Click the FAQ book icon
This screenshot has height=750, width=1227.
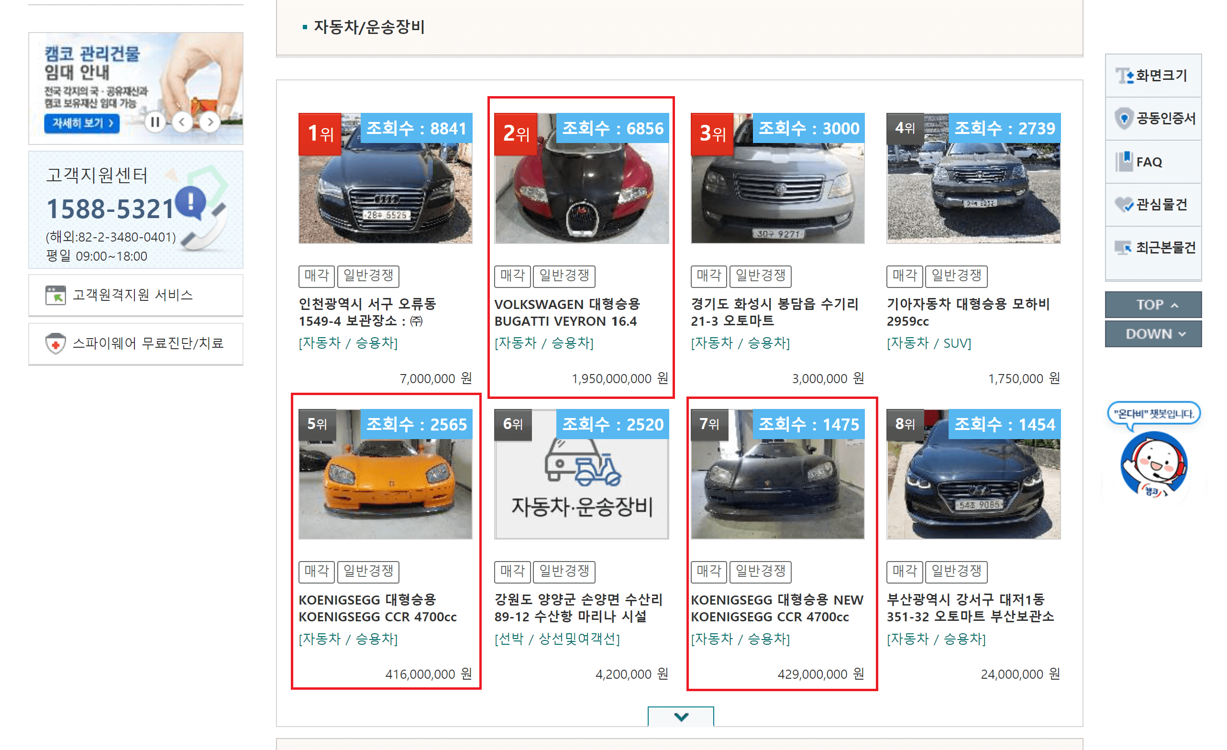pos(1124,161)
